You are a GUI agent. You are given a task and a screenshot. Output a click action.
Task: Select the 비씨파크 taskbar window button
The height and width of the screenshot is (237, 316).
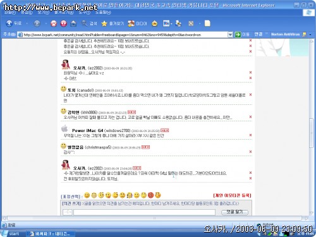[x=51, y=234]
